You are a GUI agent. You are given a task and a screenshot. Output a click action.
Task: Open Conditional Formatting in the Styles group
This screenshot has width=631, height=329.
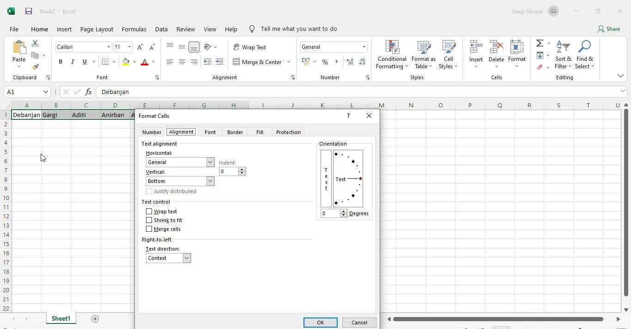(391, 54)
